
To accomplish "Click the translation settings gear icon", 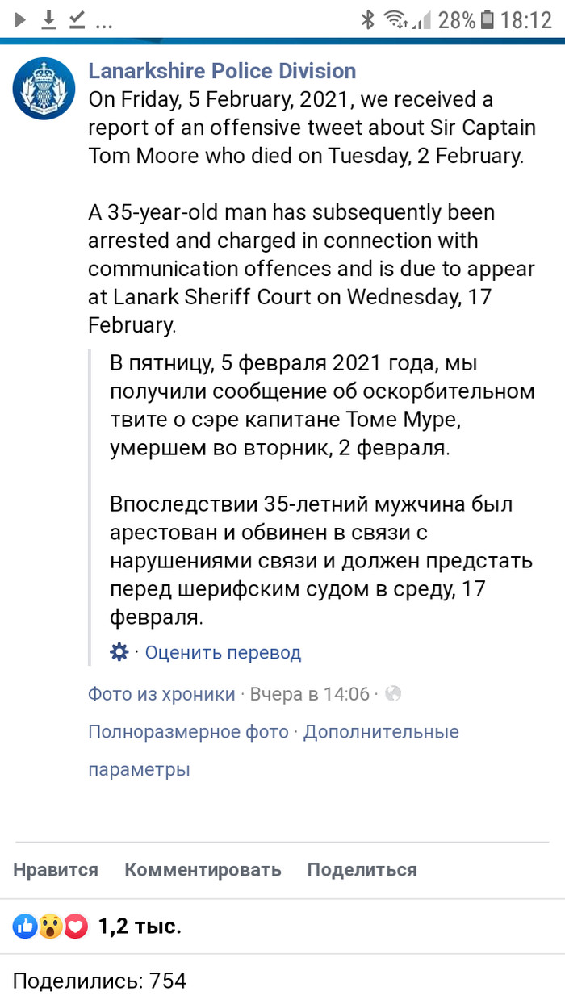I will [x=117, y=651].
